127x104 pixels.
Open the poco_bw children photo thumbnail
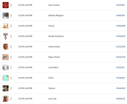tap(6, 99)
